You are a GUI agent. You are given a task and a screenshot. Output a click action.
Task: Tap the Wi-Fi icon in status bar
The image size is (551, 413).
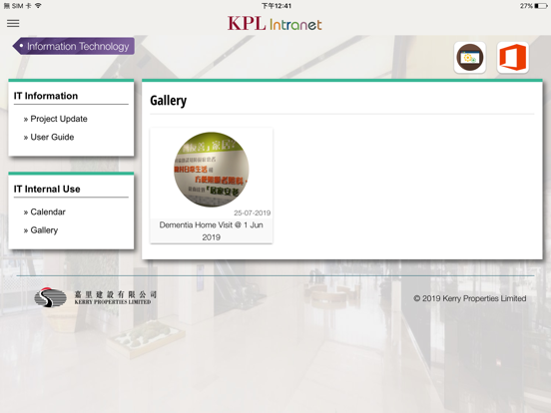coord(38,6)
